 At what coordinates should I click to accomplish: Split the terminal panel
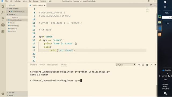(143, 65)
